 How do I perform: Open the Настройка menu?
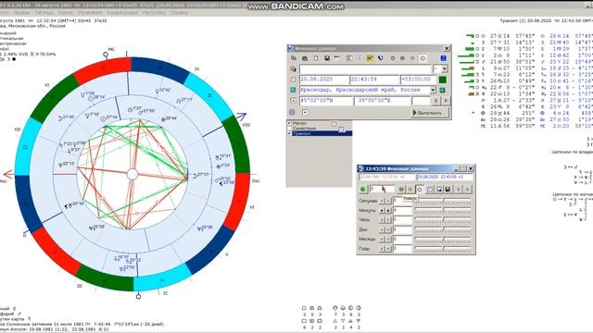click(154, 12)
